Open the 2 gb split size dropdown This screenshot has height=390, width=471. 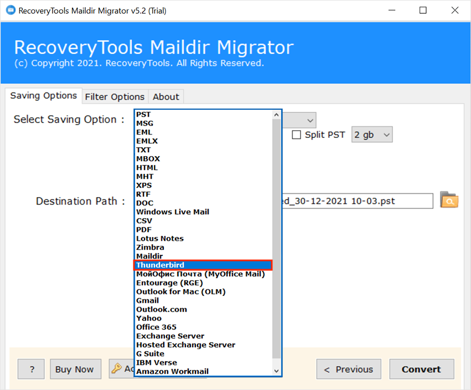[x=372, y=135]
